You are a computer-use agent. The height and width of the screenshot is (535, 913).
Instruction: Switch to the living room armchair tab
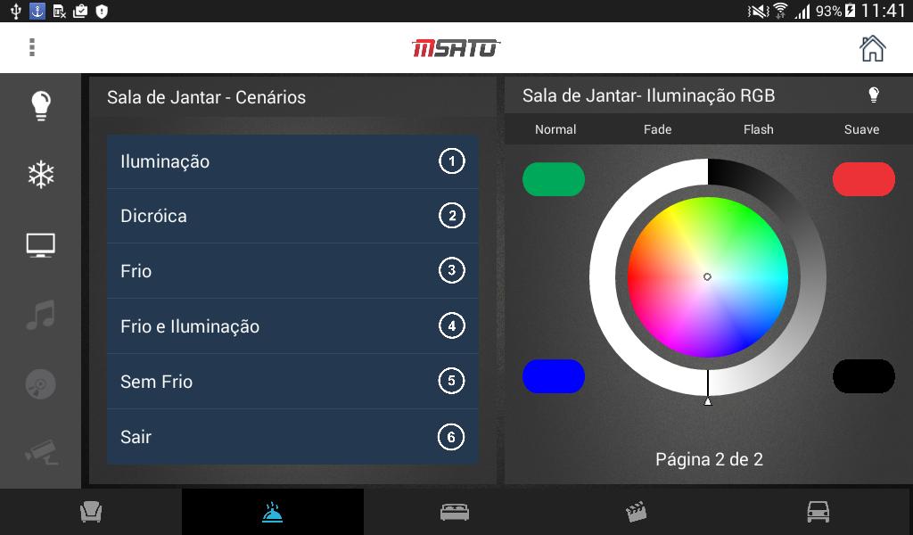(x=91, y=512)
